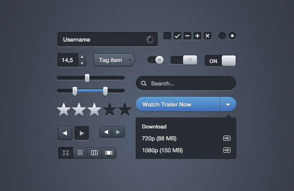Image resolution: width=294 pixels, height=191 pixels.
Task: Click the right handle of range slider
Action: 105,91
